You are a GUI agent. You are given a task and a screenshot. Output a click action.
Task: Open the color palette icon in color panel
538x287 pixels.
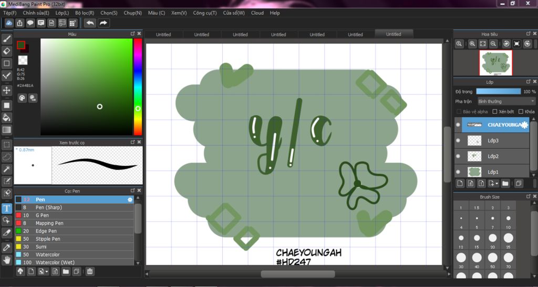click(x=22, y=98)
